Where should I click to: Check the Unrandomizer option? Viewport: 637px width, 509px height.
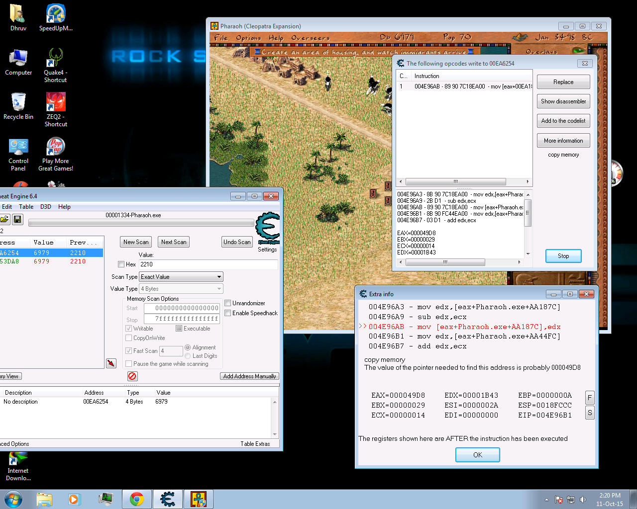point(228,303)
